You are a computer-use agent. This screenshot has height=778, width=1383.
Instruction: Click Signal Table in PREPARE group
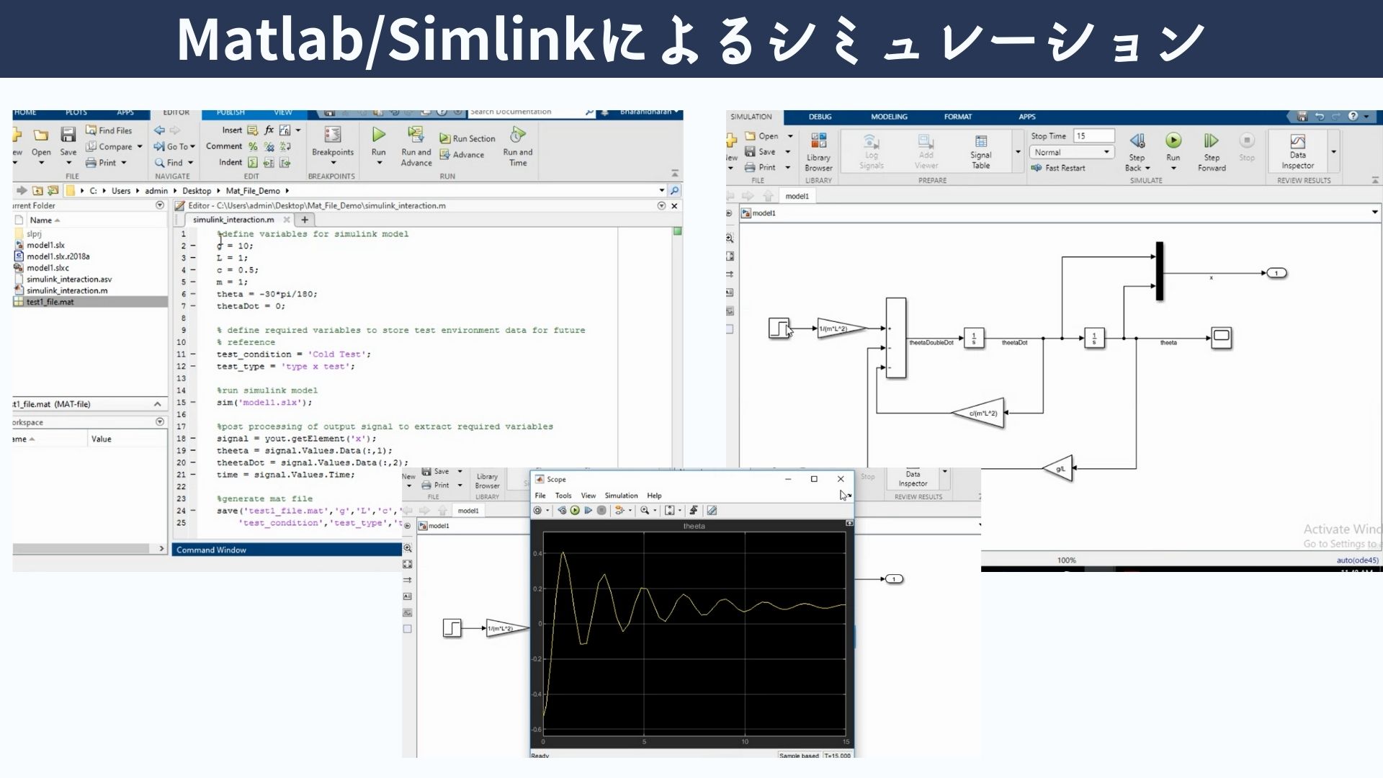(x=980, y=152)
